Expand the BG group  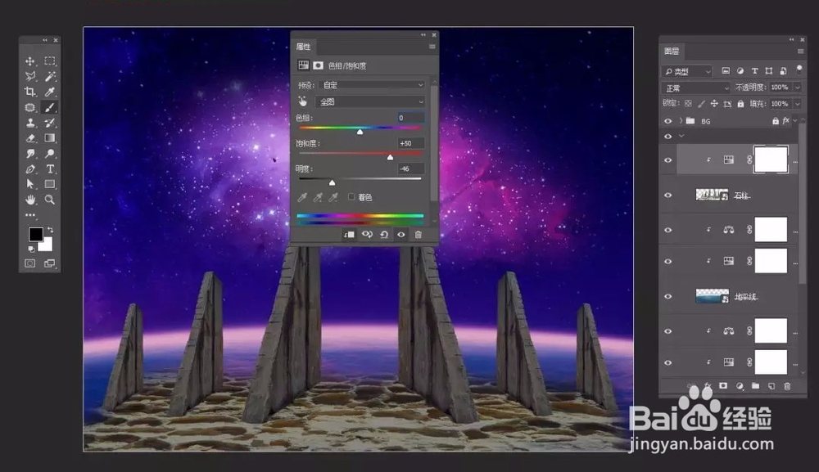click(681, 121)
